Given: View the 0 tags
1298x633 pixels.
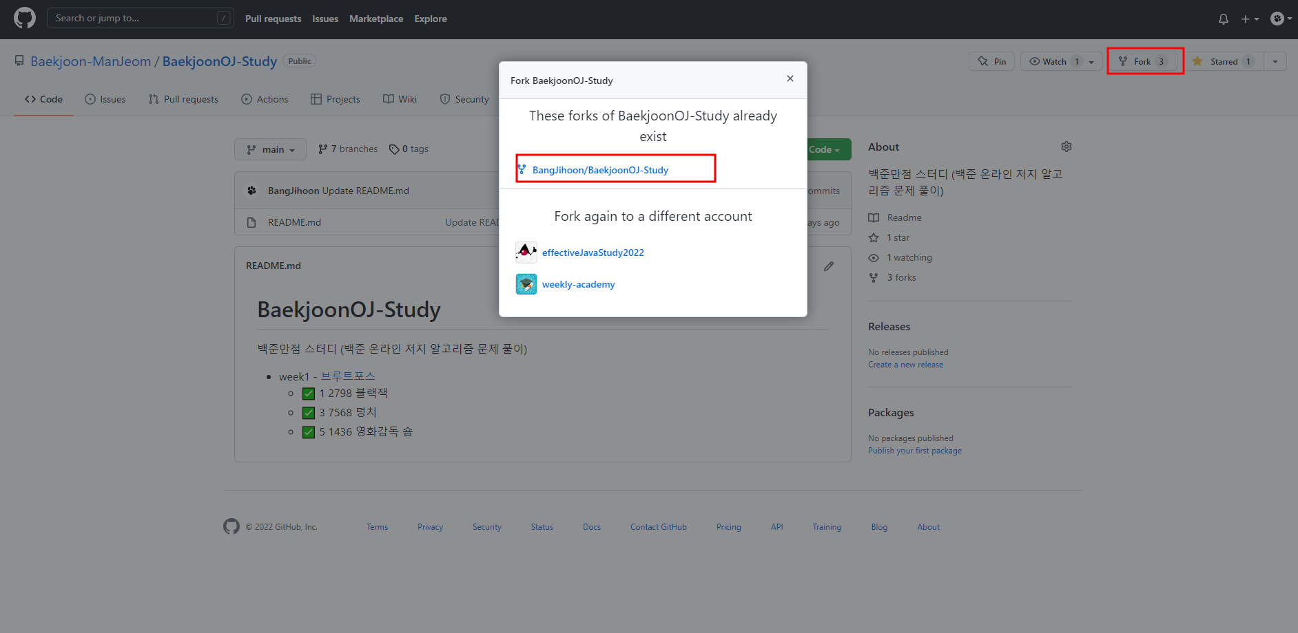Looking at the screenshot, I should click(x=409, y=149).
